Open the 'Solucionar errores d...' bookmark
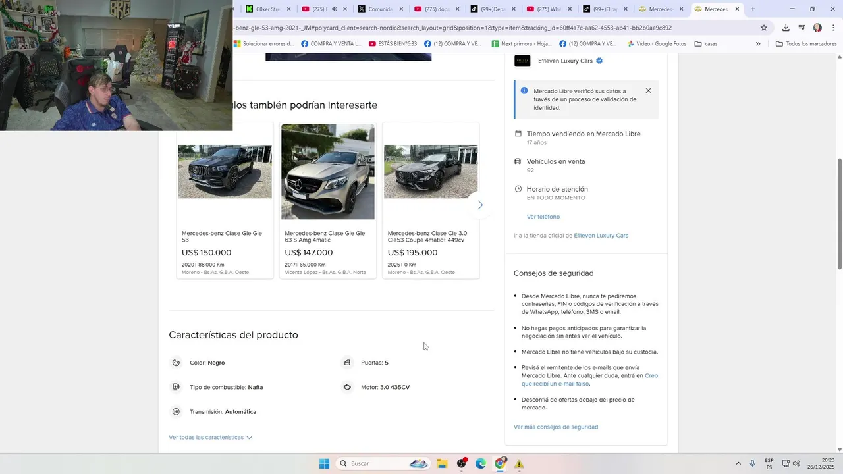The image size is (843, 474). [263, 44]
